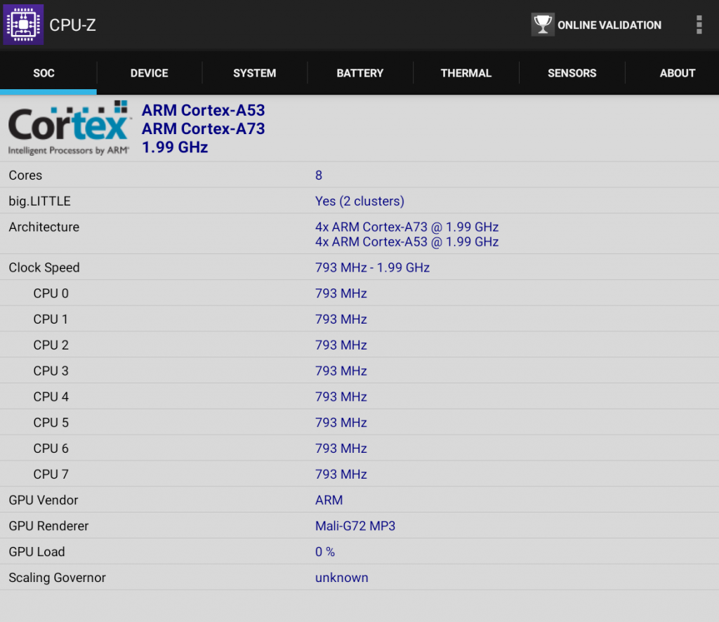Click the Clock Speed label
The image size is (719, 622).
click(44, 267)
